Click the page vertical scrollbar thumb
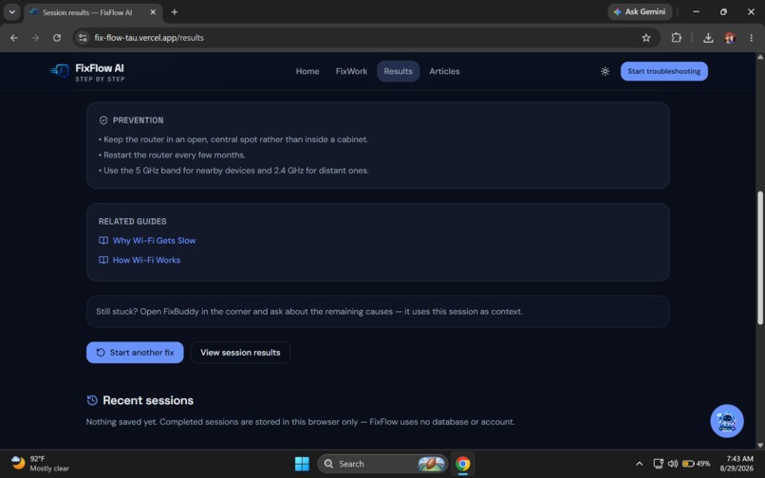 tap(759, 258)
